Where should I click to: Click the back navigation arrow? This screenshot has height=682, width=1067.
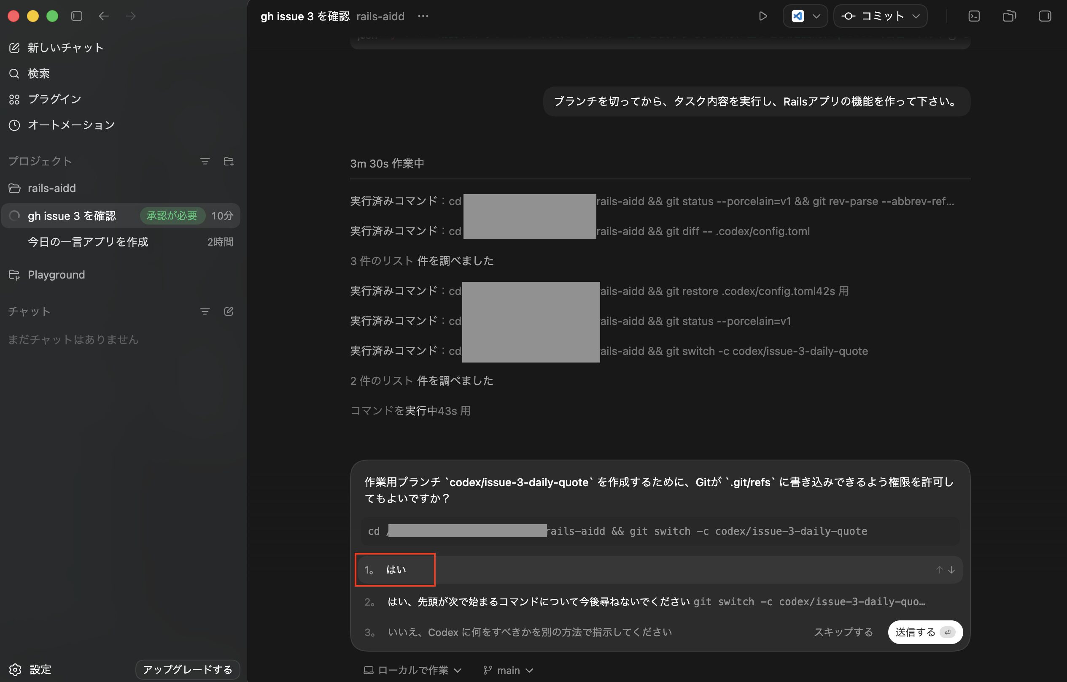point(104,16)
